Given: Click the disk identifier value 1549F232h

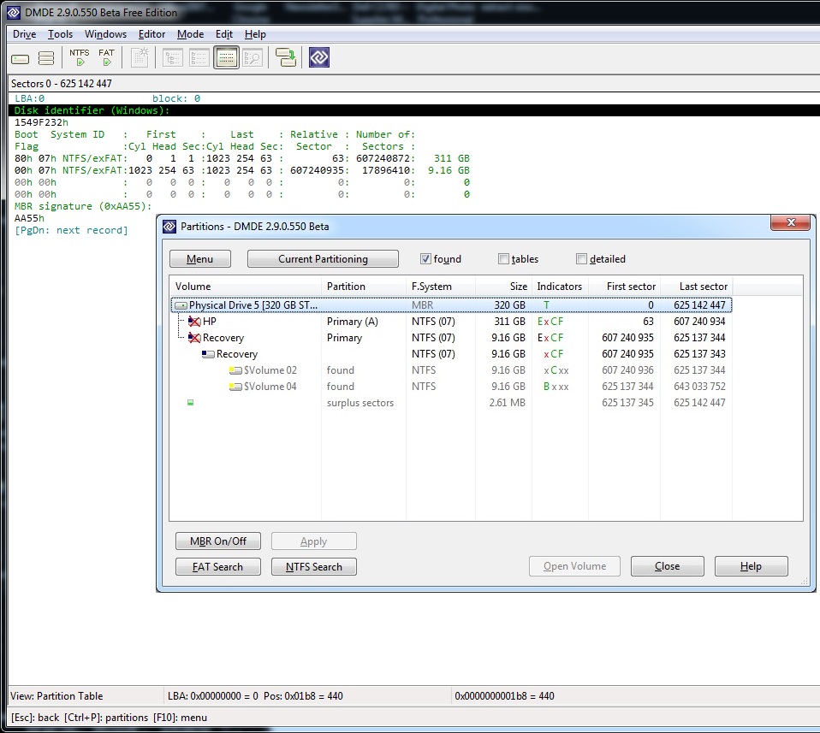Looking at the screenshot, I should (x=41, y=122).
